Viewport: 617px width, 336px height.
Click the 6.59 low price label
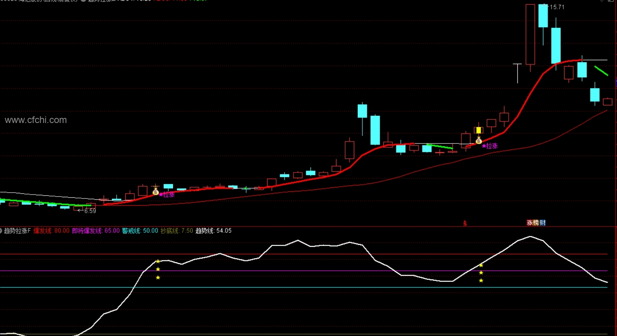point(90,211)
